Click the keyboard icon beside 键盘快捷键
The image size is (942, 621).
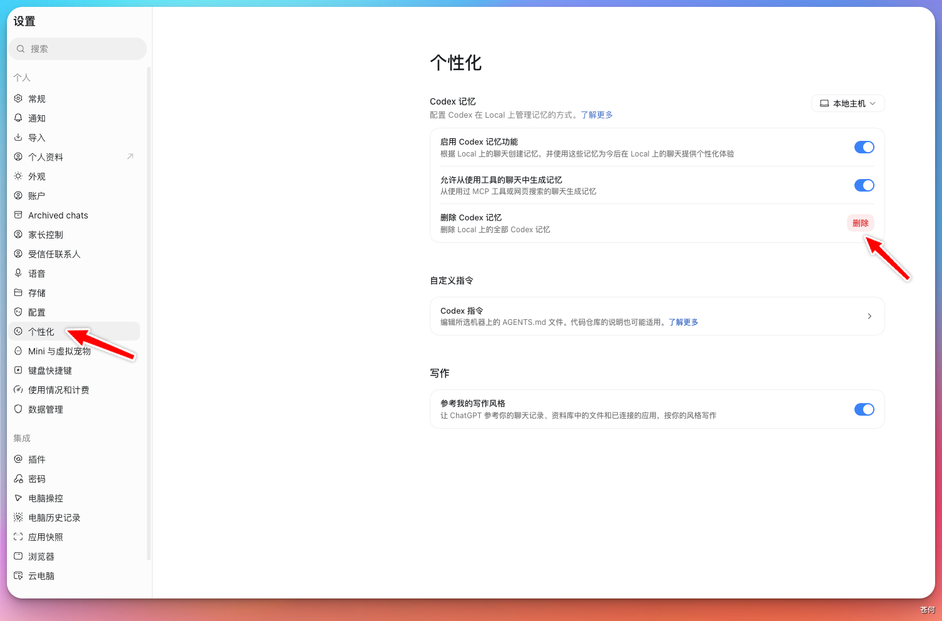click(x=18, y=370)
